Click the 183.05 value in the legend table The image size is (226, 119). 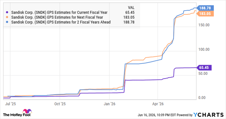pos(129,17)
